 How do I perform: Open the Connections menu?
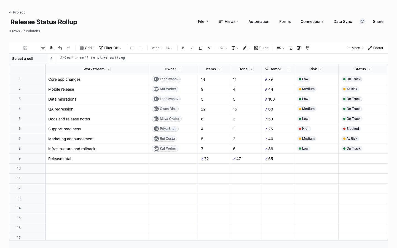(312, 21)
